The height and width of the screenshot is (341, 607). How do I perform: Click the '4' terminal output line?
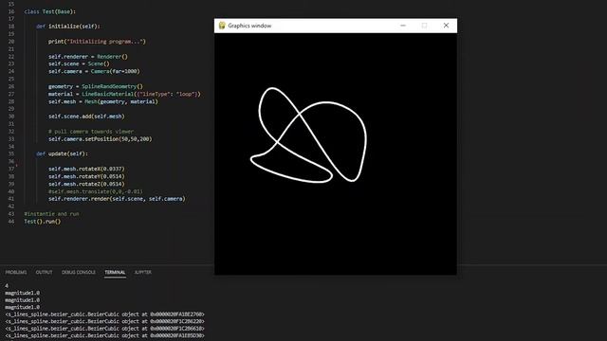[x=7, y=286]
